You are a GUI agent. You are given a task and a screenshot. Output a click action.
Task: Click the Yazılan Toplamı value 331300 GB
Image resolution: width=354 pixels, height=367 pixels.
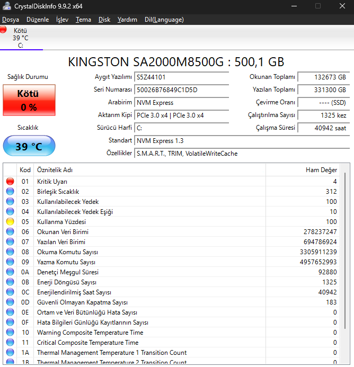324,90
